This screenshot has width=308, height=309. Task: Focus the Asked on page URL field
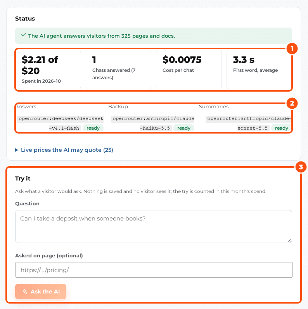[154, 270]
